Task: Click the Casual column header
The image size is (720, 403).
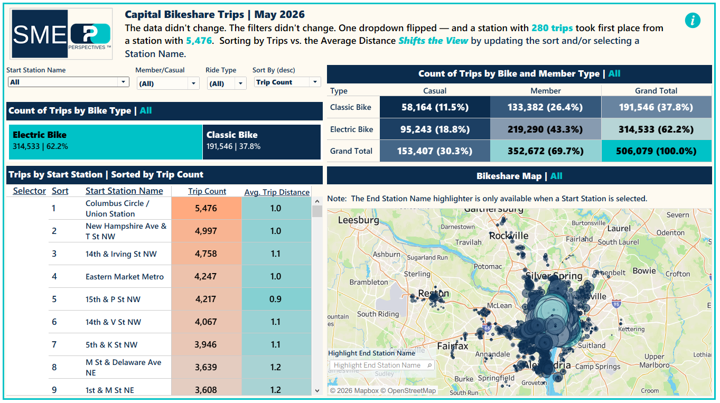Action: point(435,91)
